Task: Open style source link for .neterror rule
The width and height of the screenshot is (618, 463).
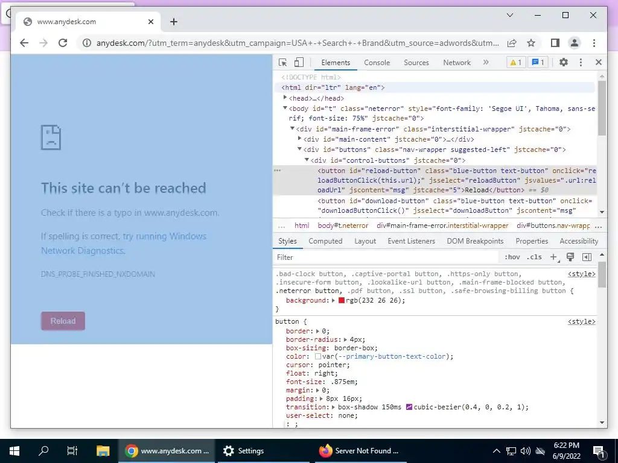Action: [581, 274]
